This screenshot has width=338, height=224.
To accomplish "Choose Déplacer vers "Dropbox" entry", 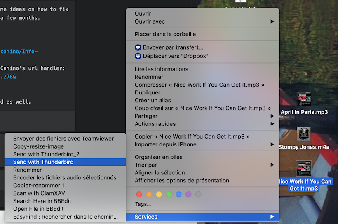I will (x=203, y=56).
